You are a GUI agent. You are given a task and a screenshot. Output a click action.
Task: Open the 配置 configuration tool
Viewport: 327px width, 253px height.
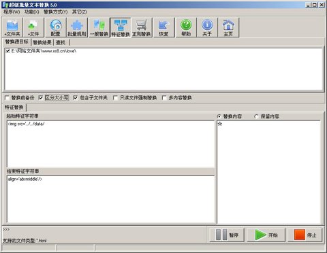tap(56, 28)
